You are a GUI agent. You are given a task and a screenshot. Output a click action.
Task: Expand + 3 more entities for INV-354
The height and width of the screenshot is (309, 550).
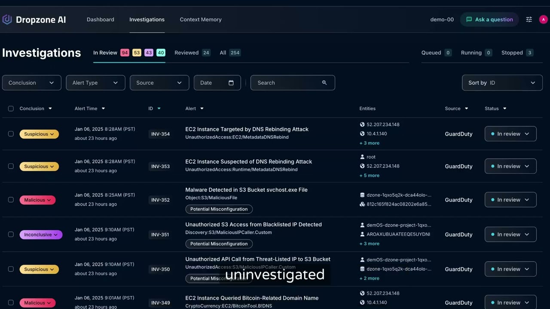point(370,143)
